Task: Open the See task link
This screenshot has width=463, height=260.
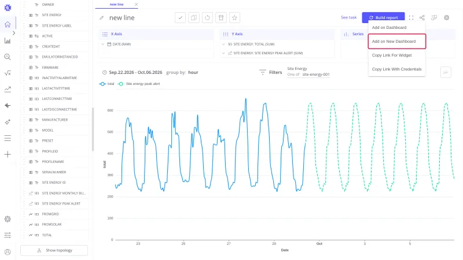Action: (x=349, y=18)
